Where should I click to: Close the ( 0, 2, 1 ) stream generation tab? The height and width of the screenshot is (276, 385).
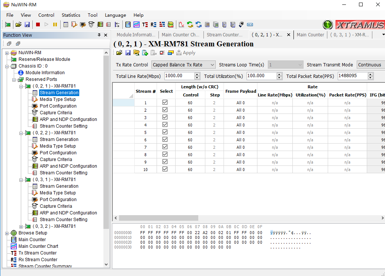(289, 35)
